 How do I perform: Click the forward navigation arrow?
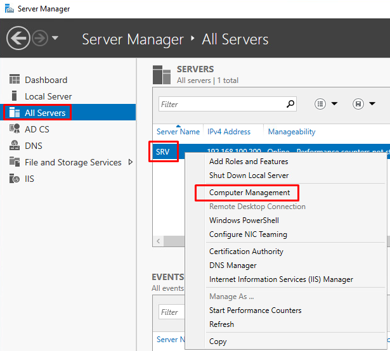pyautogui.click(x=40, y=38)
